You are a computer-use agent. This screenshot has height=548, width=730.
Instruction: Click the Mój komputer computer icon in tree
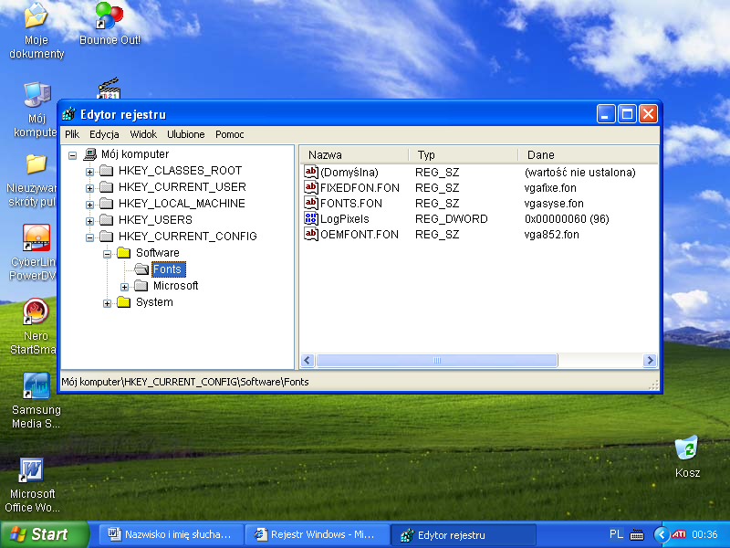pos(89,154)
